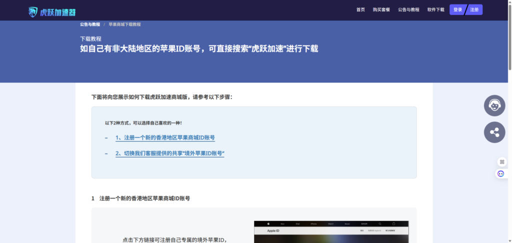Follow link 切换我们客服提供的共享境外苹果ID账号
The height and width of the screenshot is (243, 512).
[169, 153]
